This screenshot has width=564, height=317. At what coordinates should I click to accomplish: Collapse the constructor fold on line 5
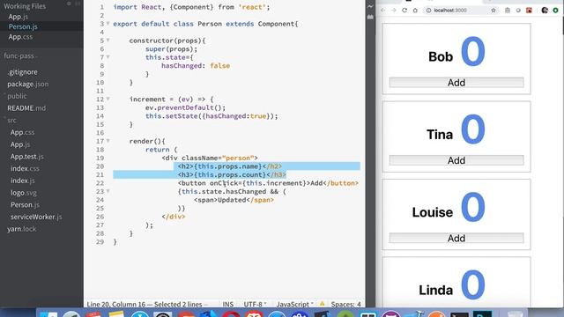point(108,41)
